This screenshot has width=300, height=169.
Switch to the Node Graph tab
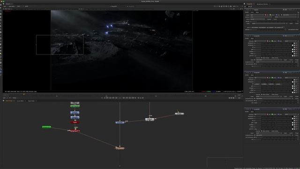[x=9, y=101]
